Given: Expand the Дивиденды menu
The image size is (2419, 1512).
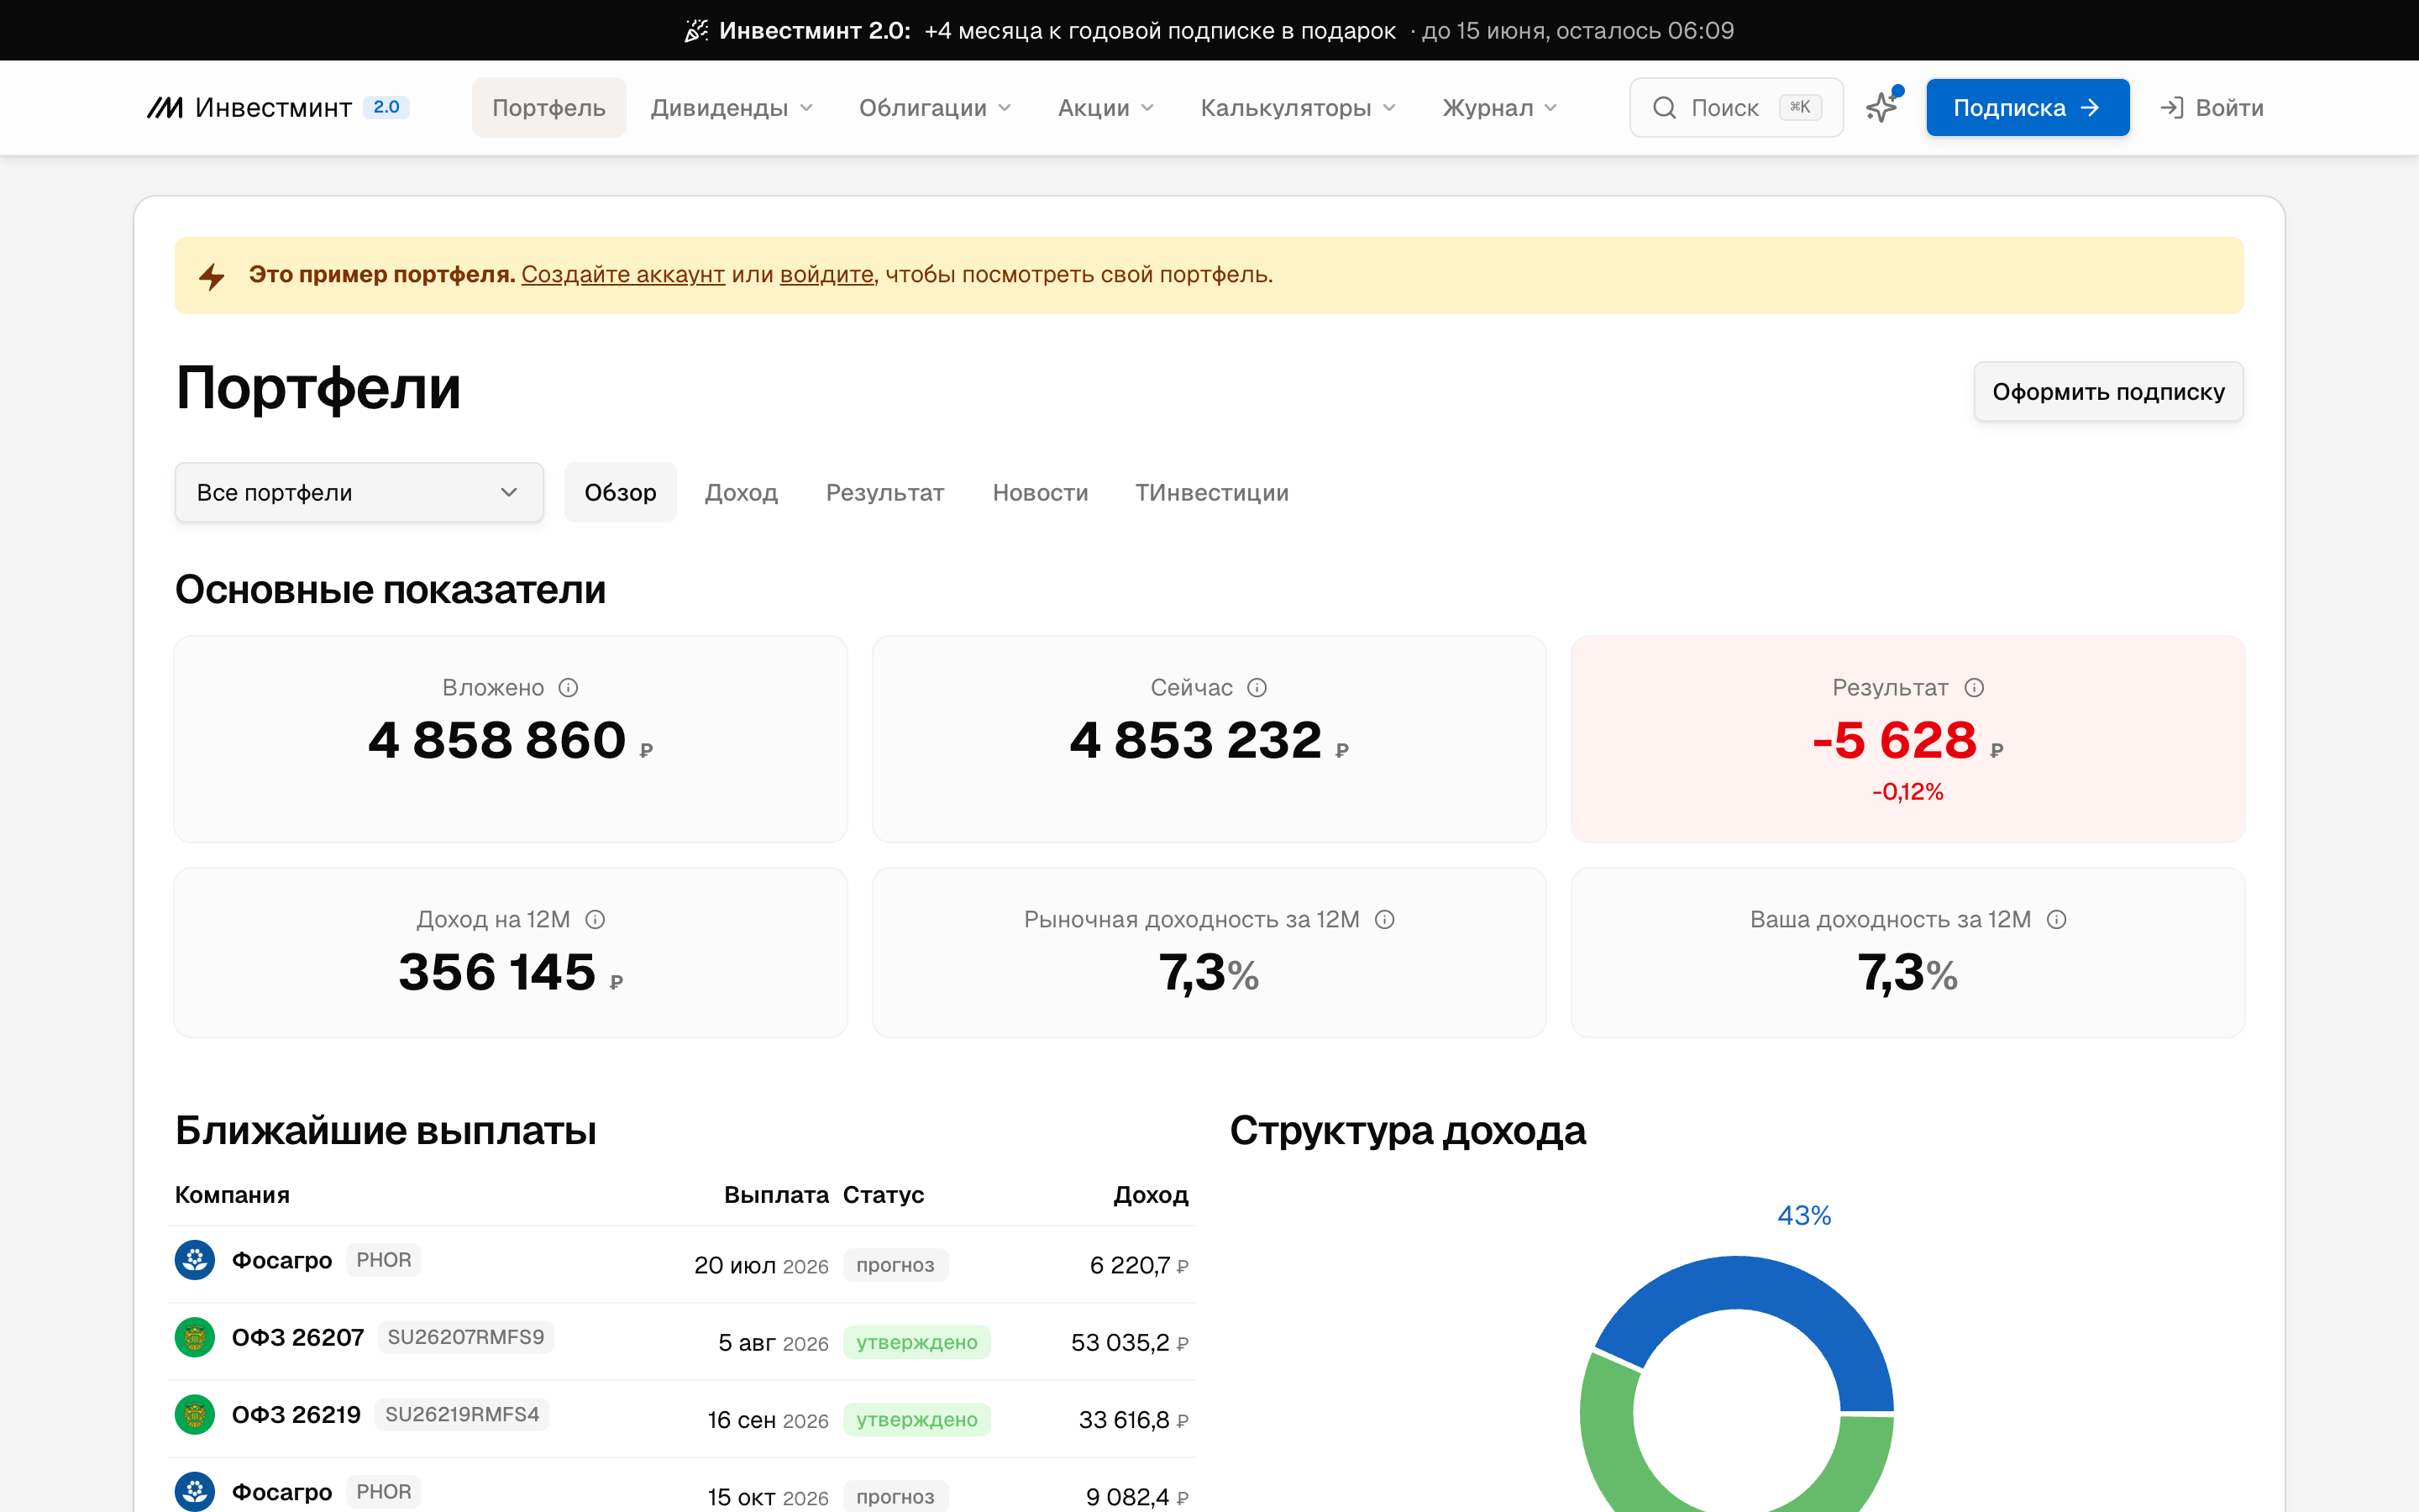Looking at the screenshot, I should (x=732, y=107).
